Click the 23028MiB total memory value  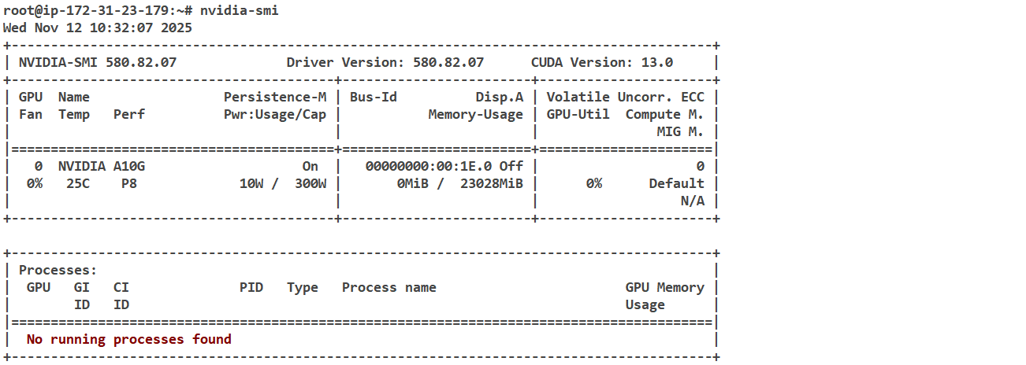491,183
